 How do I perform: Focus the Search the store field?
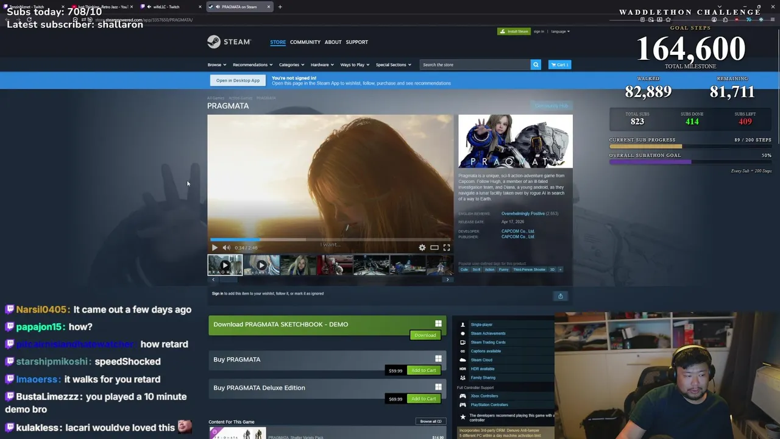point(475,65)
